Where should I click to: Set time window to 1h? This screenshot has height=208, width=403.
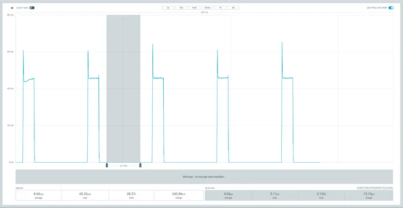220,8
